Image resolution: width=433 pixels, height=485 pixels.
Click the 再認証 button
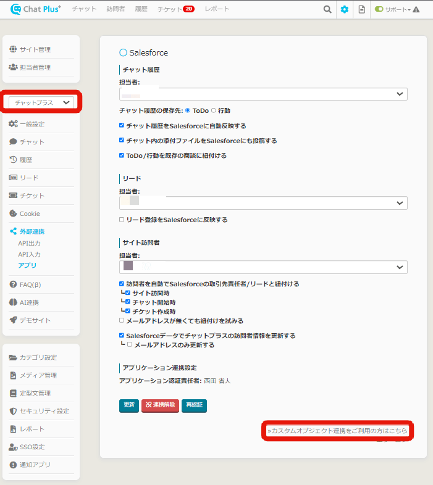[x=194, y=405]
